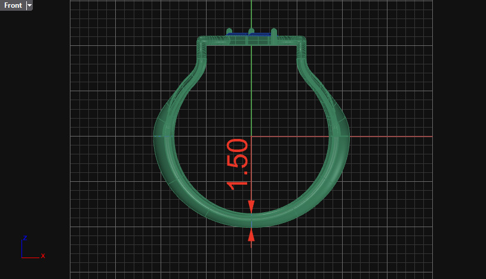
Task: Select the blue stone setting on top
Action: [x=251, y=35]
